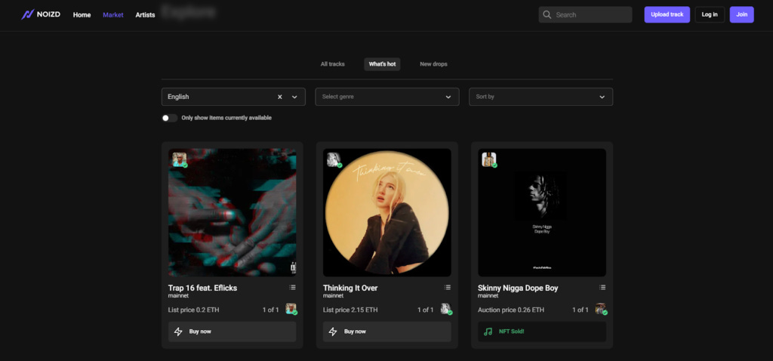Open the Artists navigation item
Image resolution: width=773 pixels, height=361 pixels.
146,15
